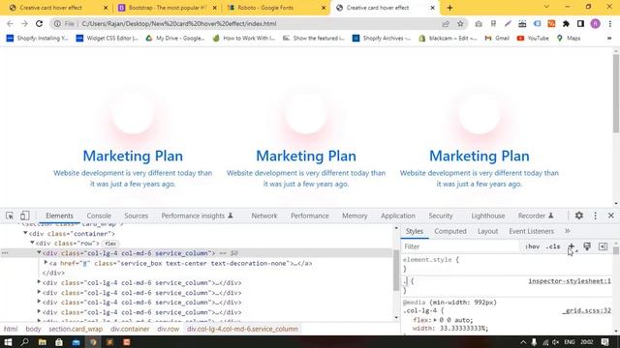
Task: Open Windows Start menu
Action: (x=8, y=341)
